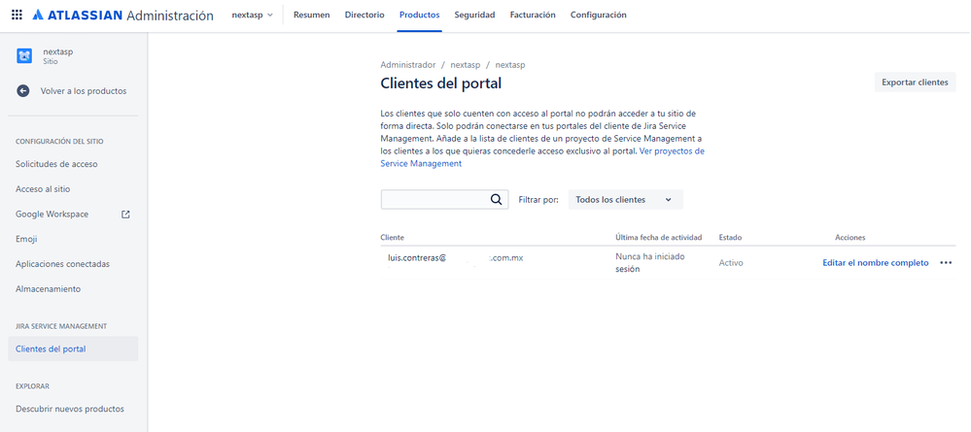Screen dimensions: 971x432
Task: Click the Acciones column header
Action: pos(850,237)
